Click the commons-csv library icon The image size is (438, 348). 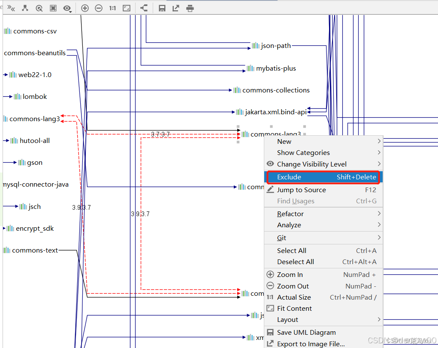coord(8,31)
